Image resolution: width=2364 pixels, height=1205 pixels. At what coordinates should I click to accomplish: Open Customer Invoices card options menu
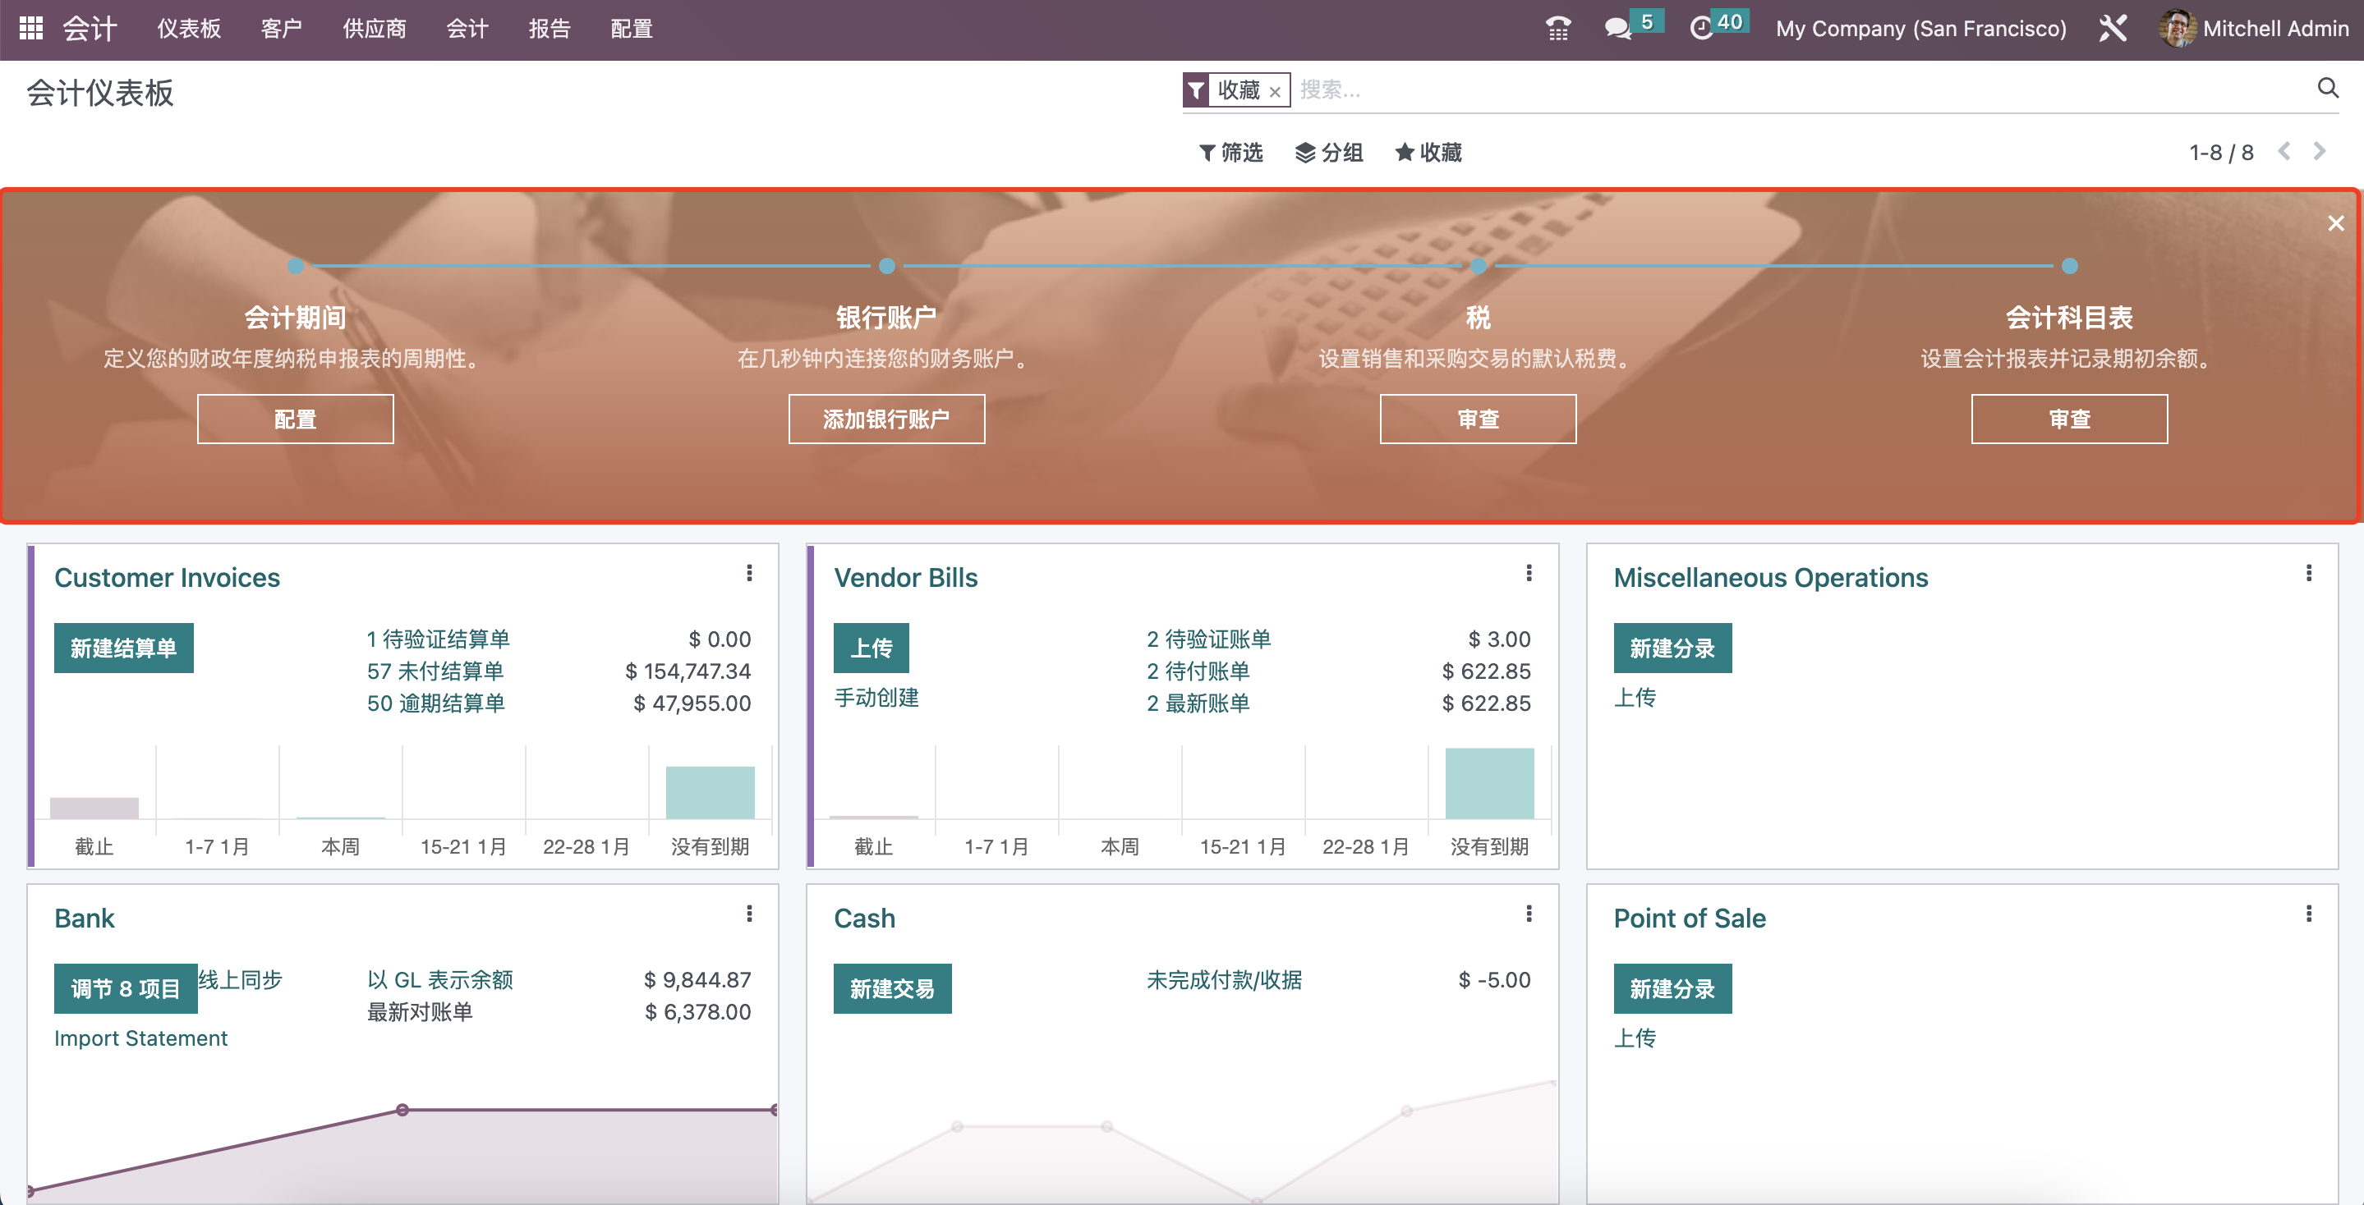click(750, 573)
